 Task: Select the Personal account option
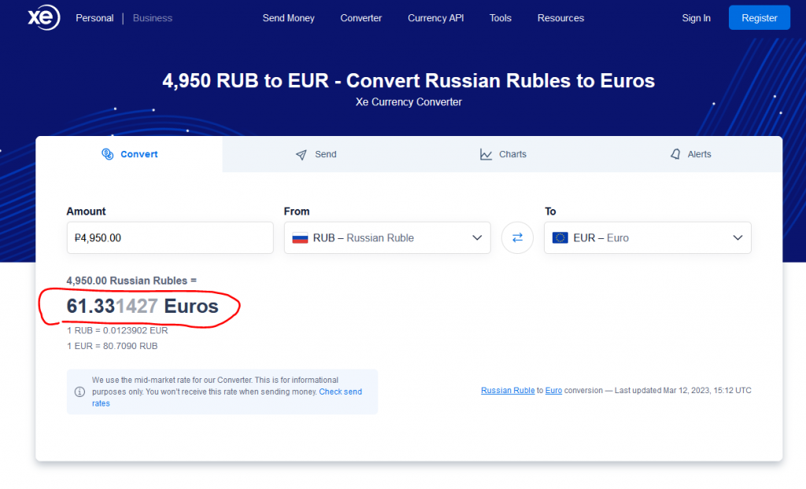[x=94, y=18]
